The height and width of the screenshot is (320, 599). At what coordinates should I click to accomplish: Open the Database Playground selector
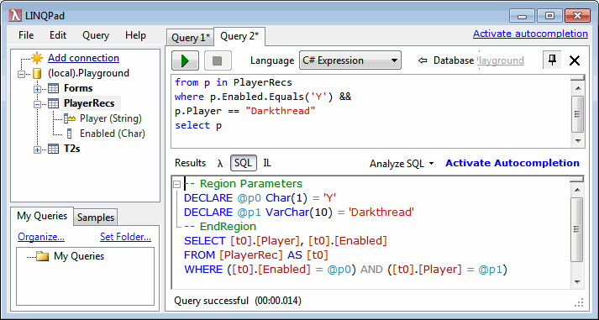coord(501,60)
